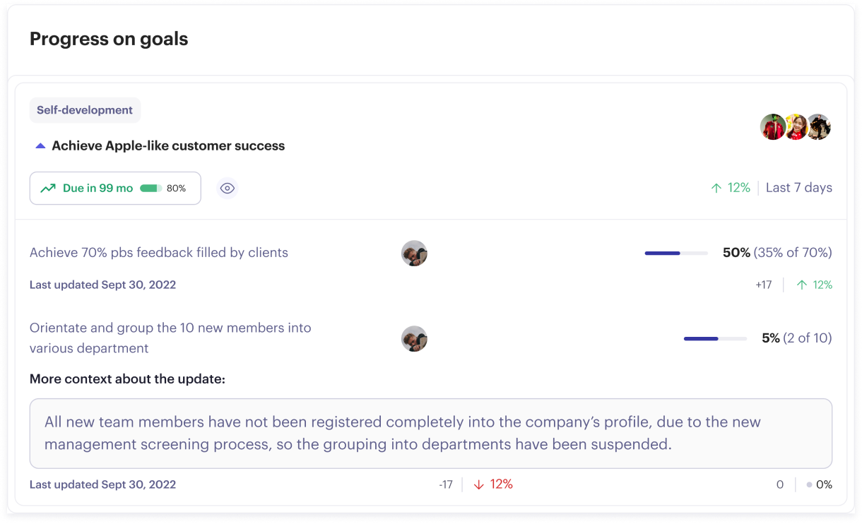
Task: Click green up arrow in pbs feedback row
Action: tap(802, 285)
